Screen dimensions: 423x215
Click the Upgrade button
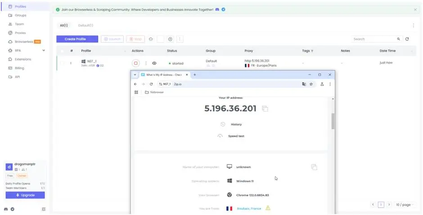click(x=25, y=195)
